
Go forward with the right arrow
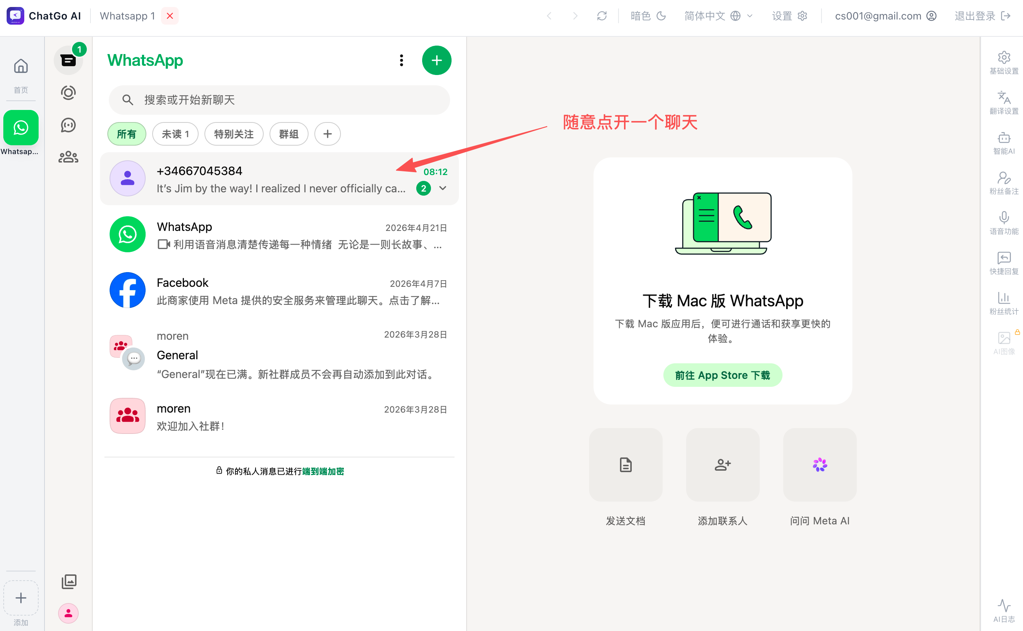pos(575,16)
